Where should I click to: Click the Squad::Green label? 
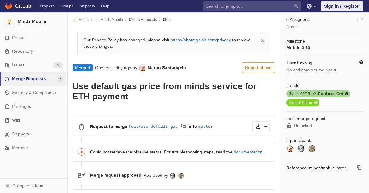300,103
